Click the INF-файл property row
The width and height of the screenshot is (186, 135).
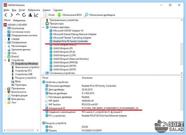[70, 101]
